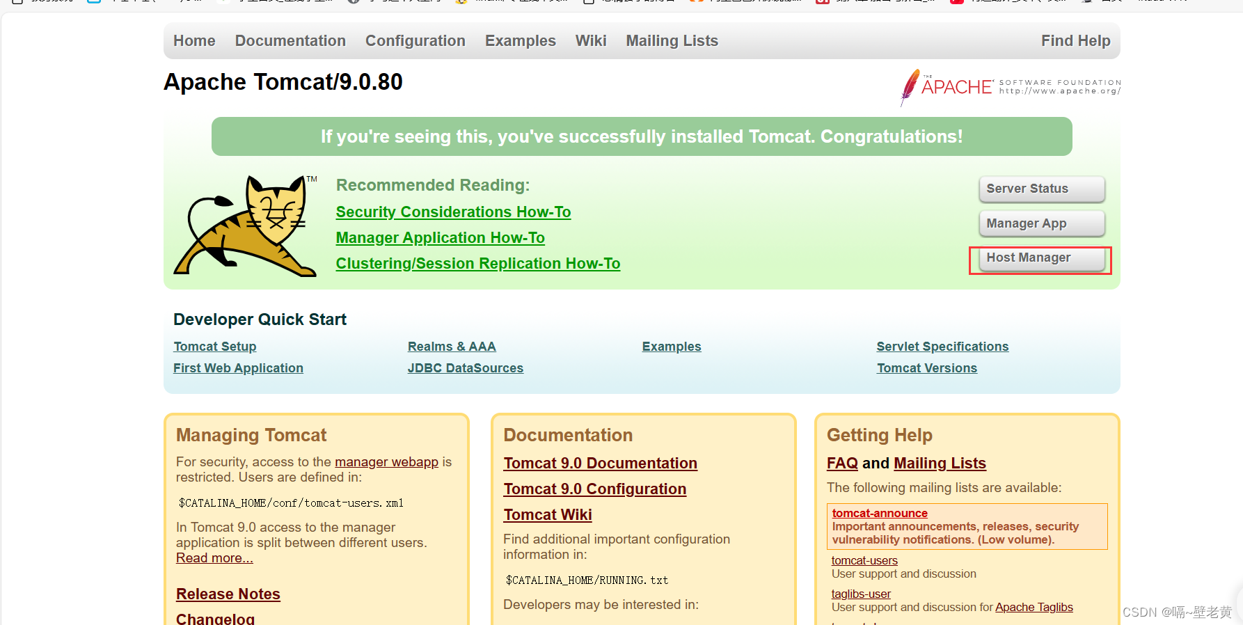Open the Documentation nav item

(x=290, y=41)
